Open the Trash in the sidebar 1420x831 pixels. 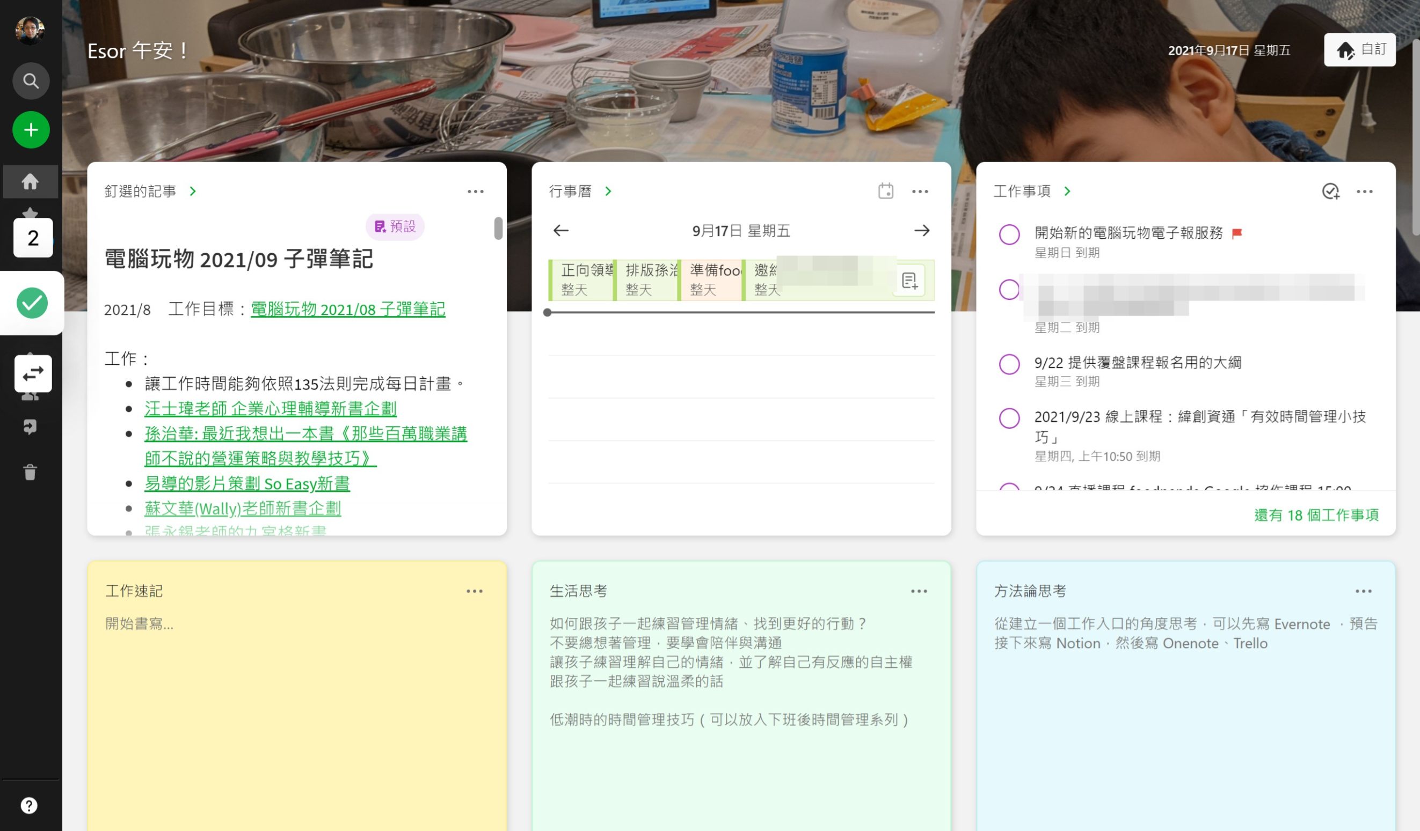(x=31, y=472)
